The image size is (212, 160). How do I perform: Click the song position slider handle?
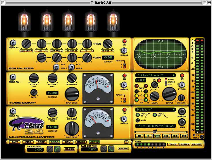point(155,132)
